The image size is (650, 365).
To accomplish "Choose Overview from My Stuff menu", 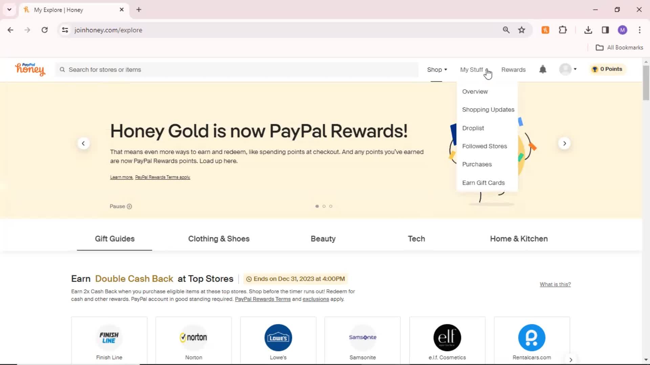I will point(475,92).
